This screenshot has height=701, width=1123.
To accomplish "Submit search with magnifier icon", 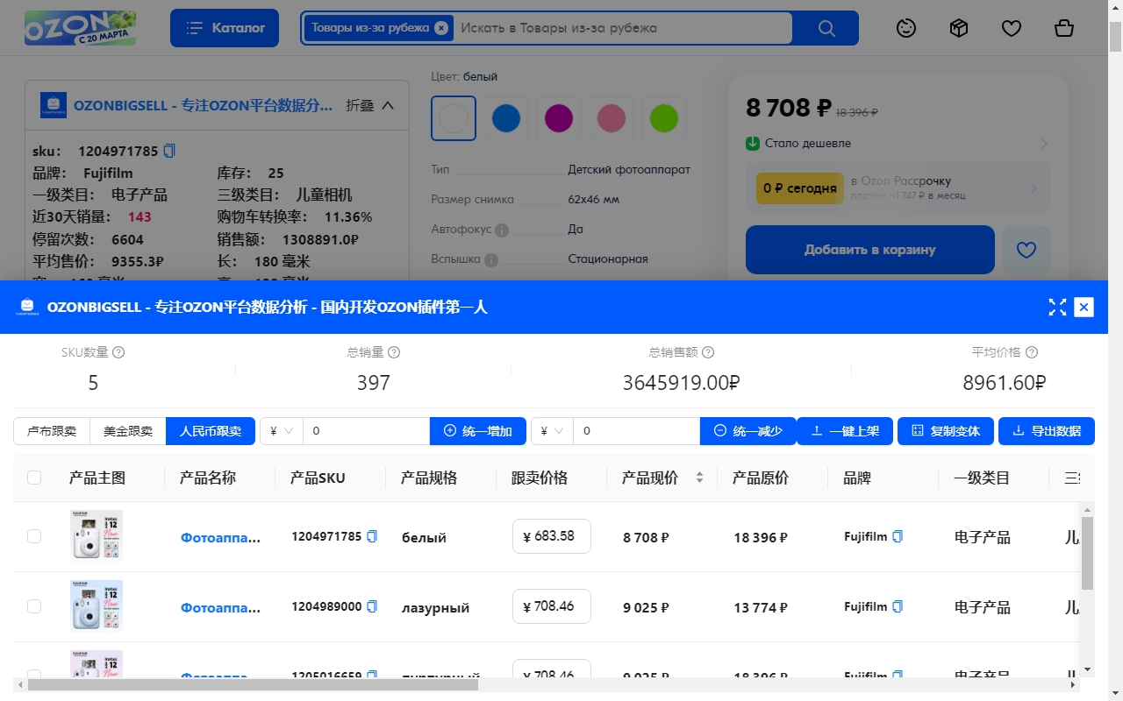I will point(826,28).
